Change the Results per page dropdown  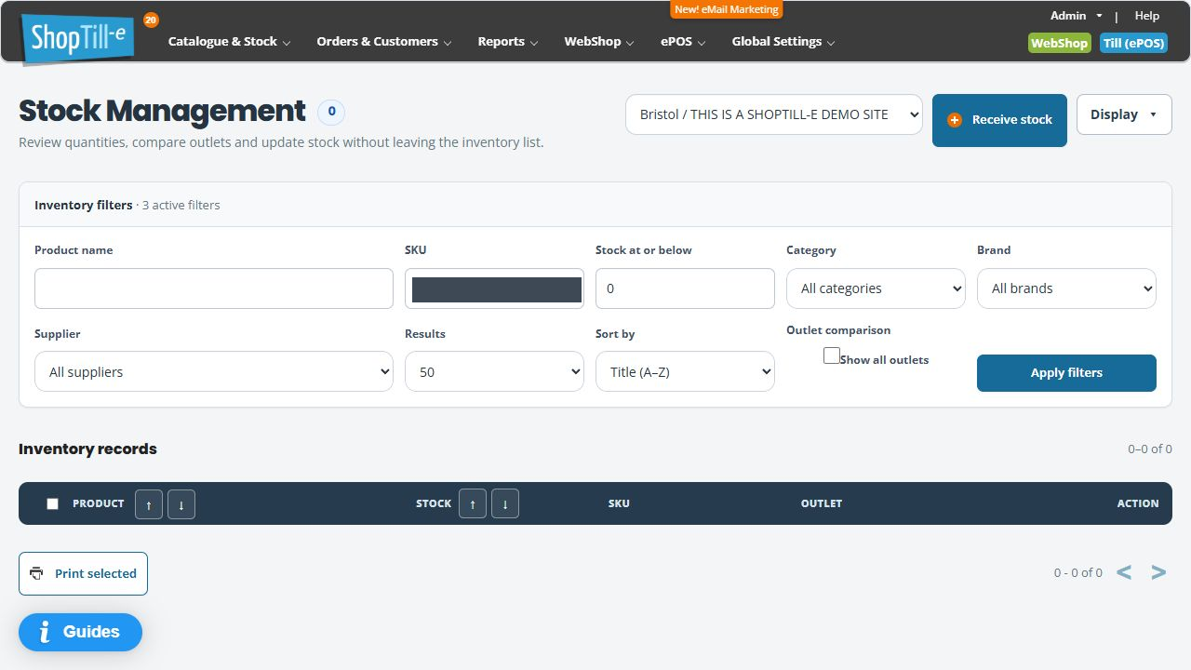494,371
